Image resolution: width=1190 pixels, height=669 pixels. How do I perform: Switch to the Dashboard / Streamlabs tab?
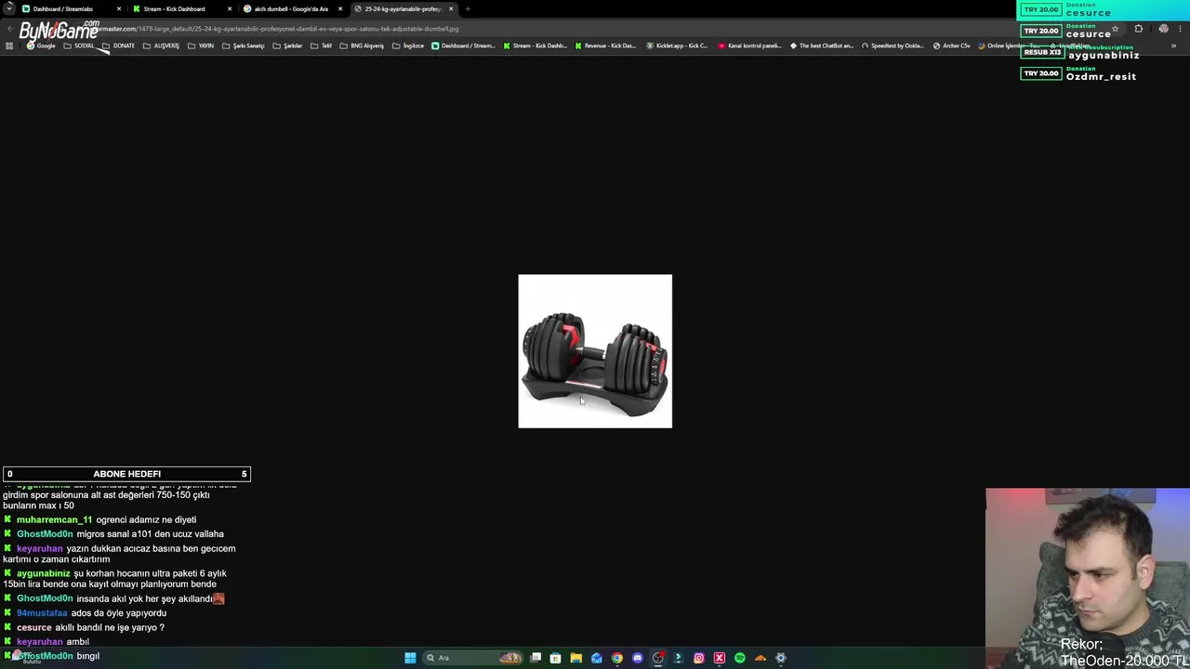(70, 9)
